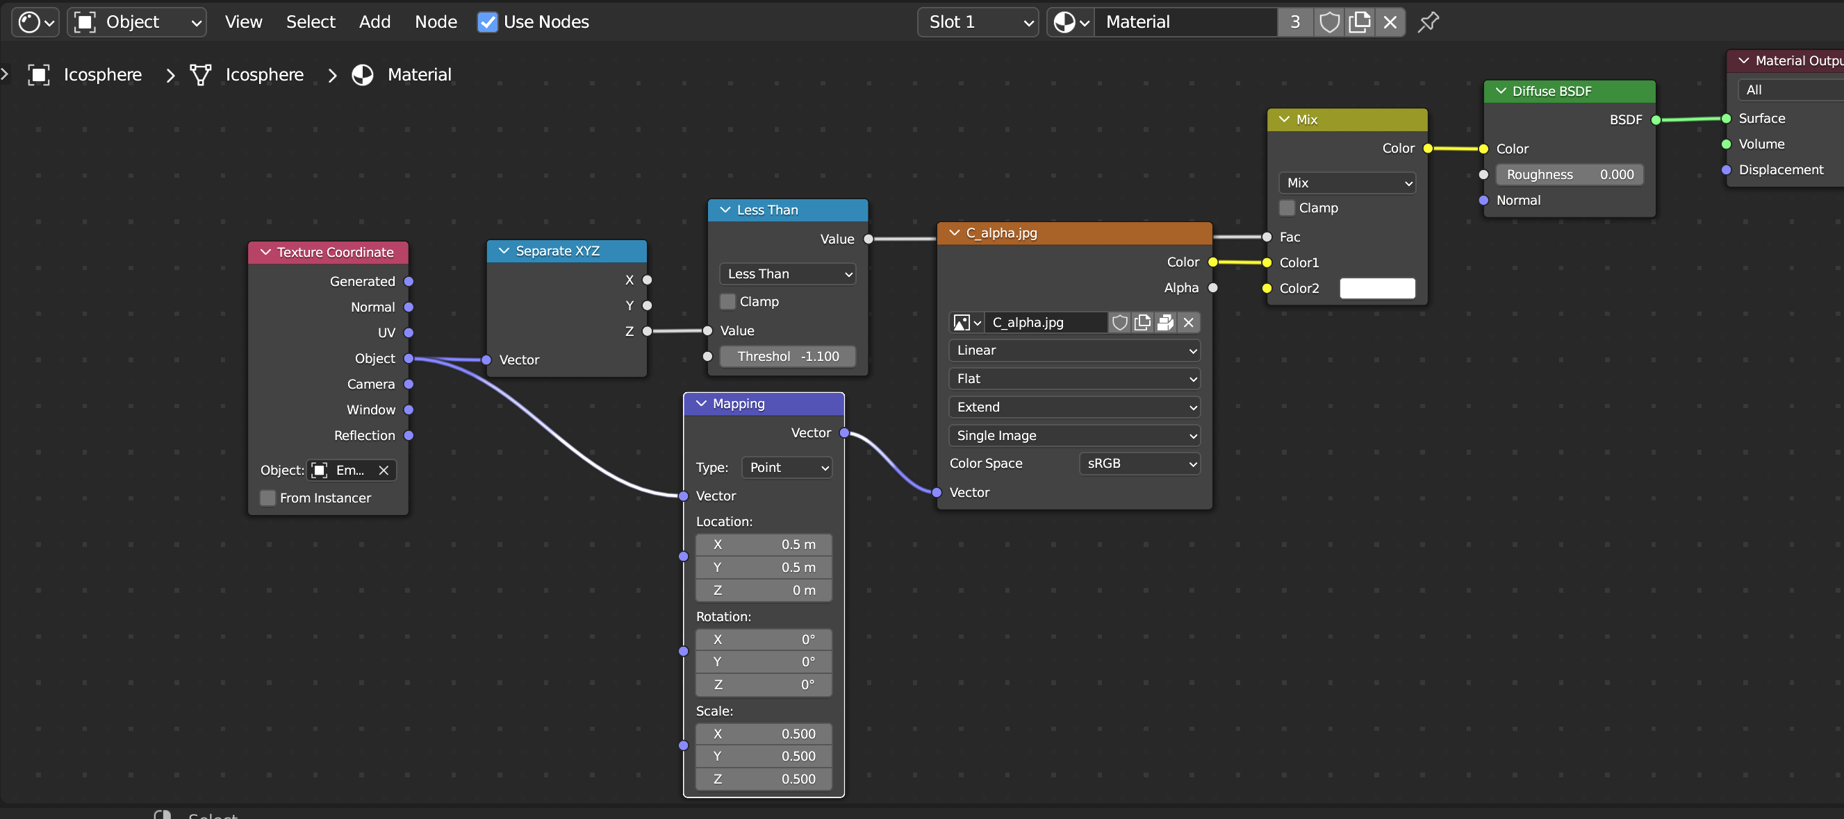The height and width of the screenshot is (819, 1844).
Task: Toggle the Clamp checkbox in Less Than node
Action: pyautogui.click(x=729, y=301)
